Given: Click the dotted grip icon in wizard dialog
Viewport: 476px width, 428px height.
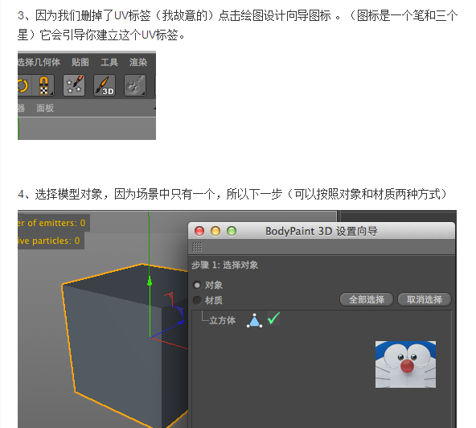Looking at the screenshot, I should (197, 247).
